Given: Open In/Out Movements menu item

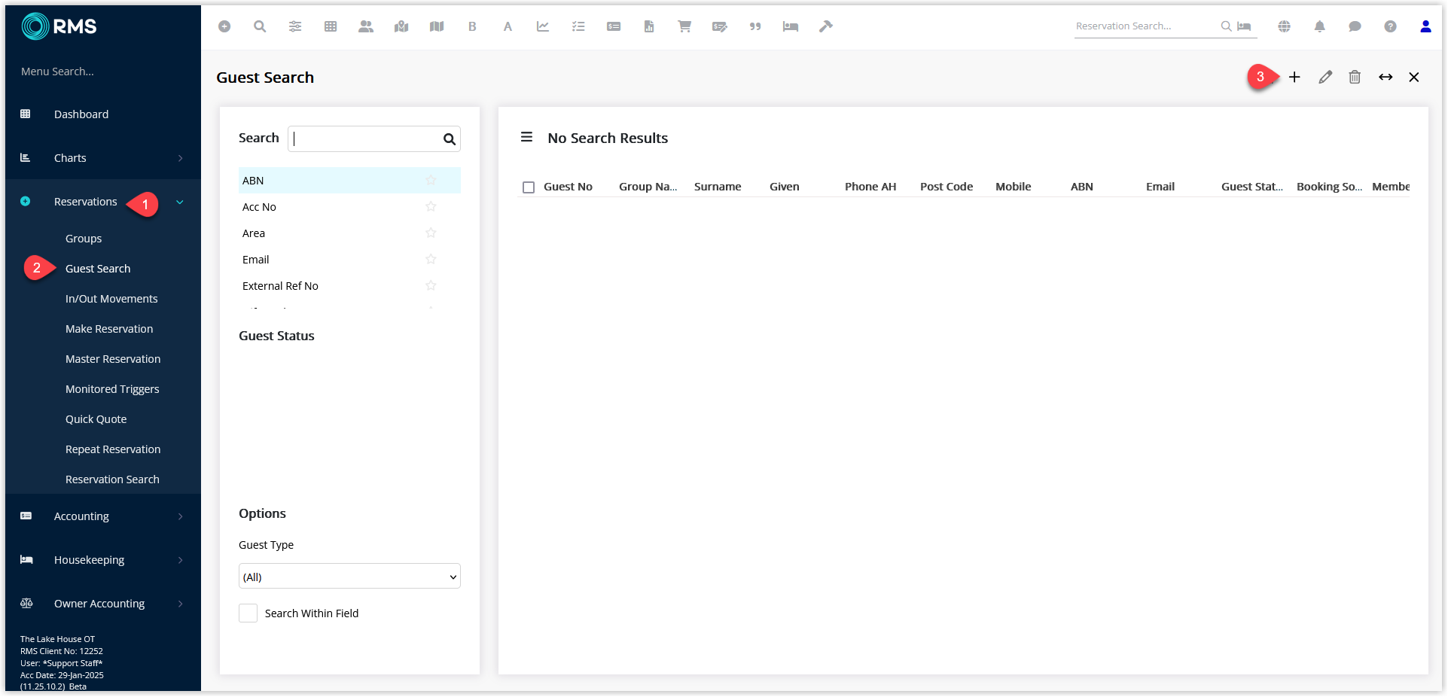Looking at the screenshot, I should point(111,299).
